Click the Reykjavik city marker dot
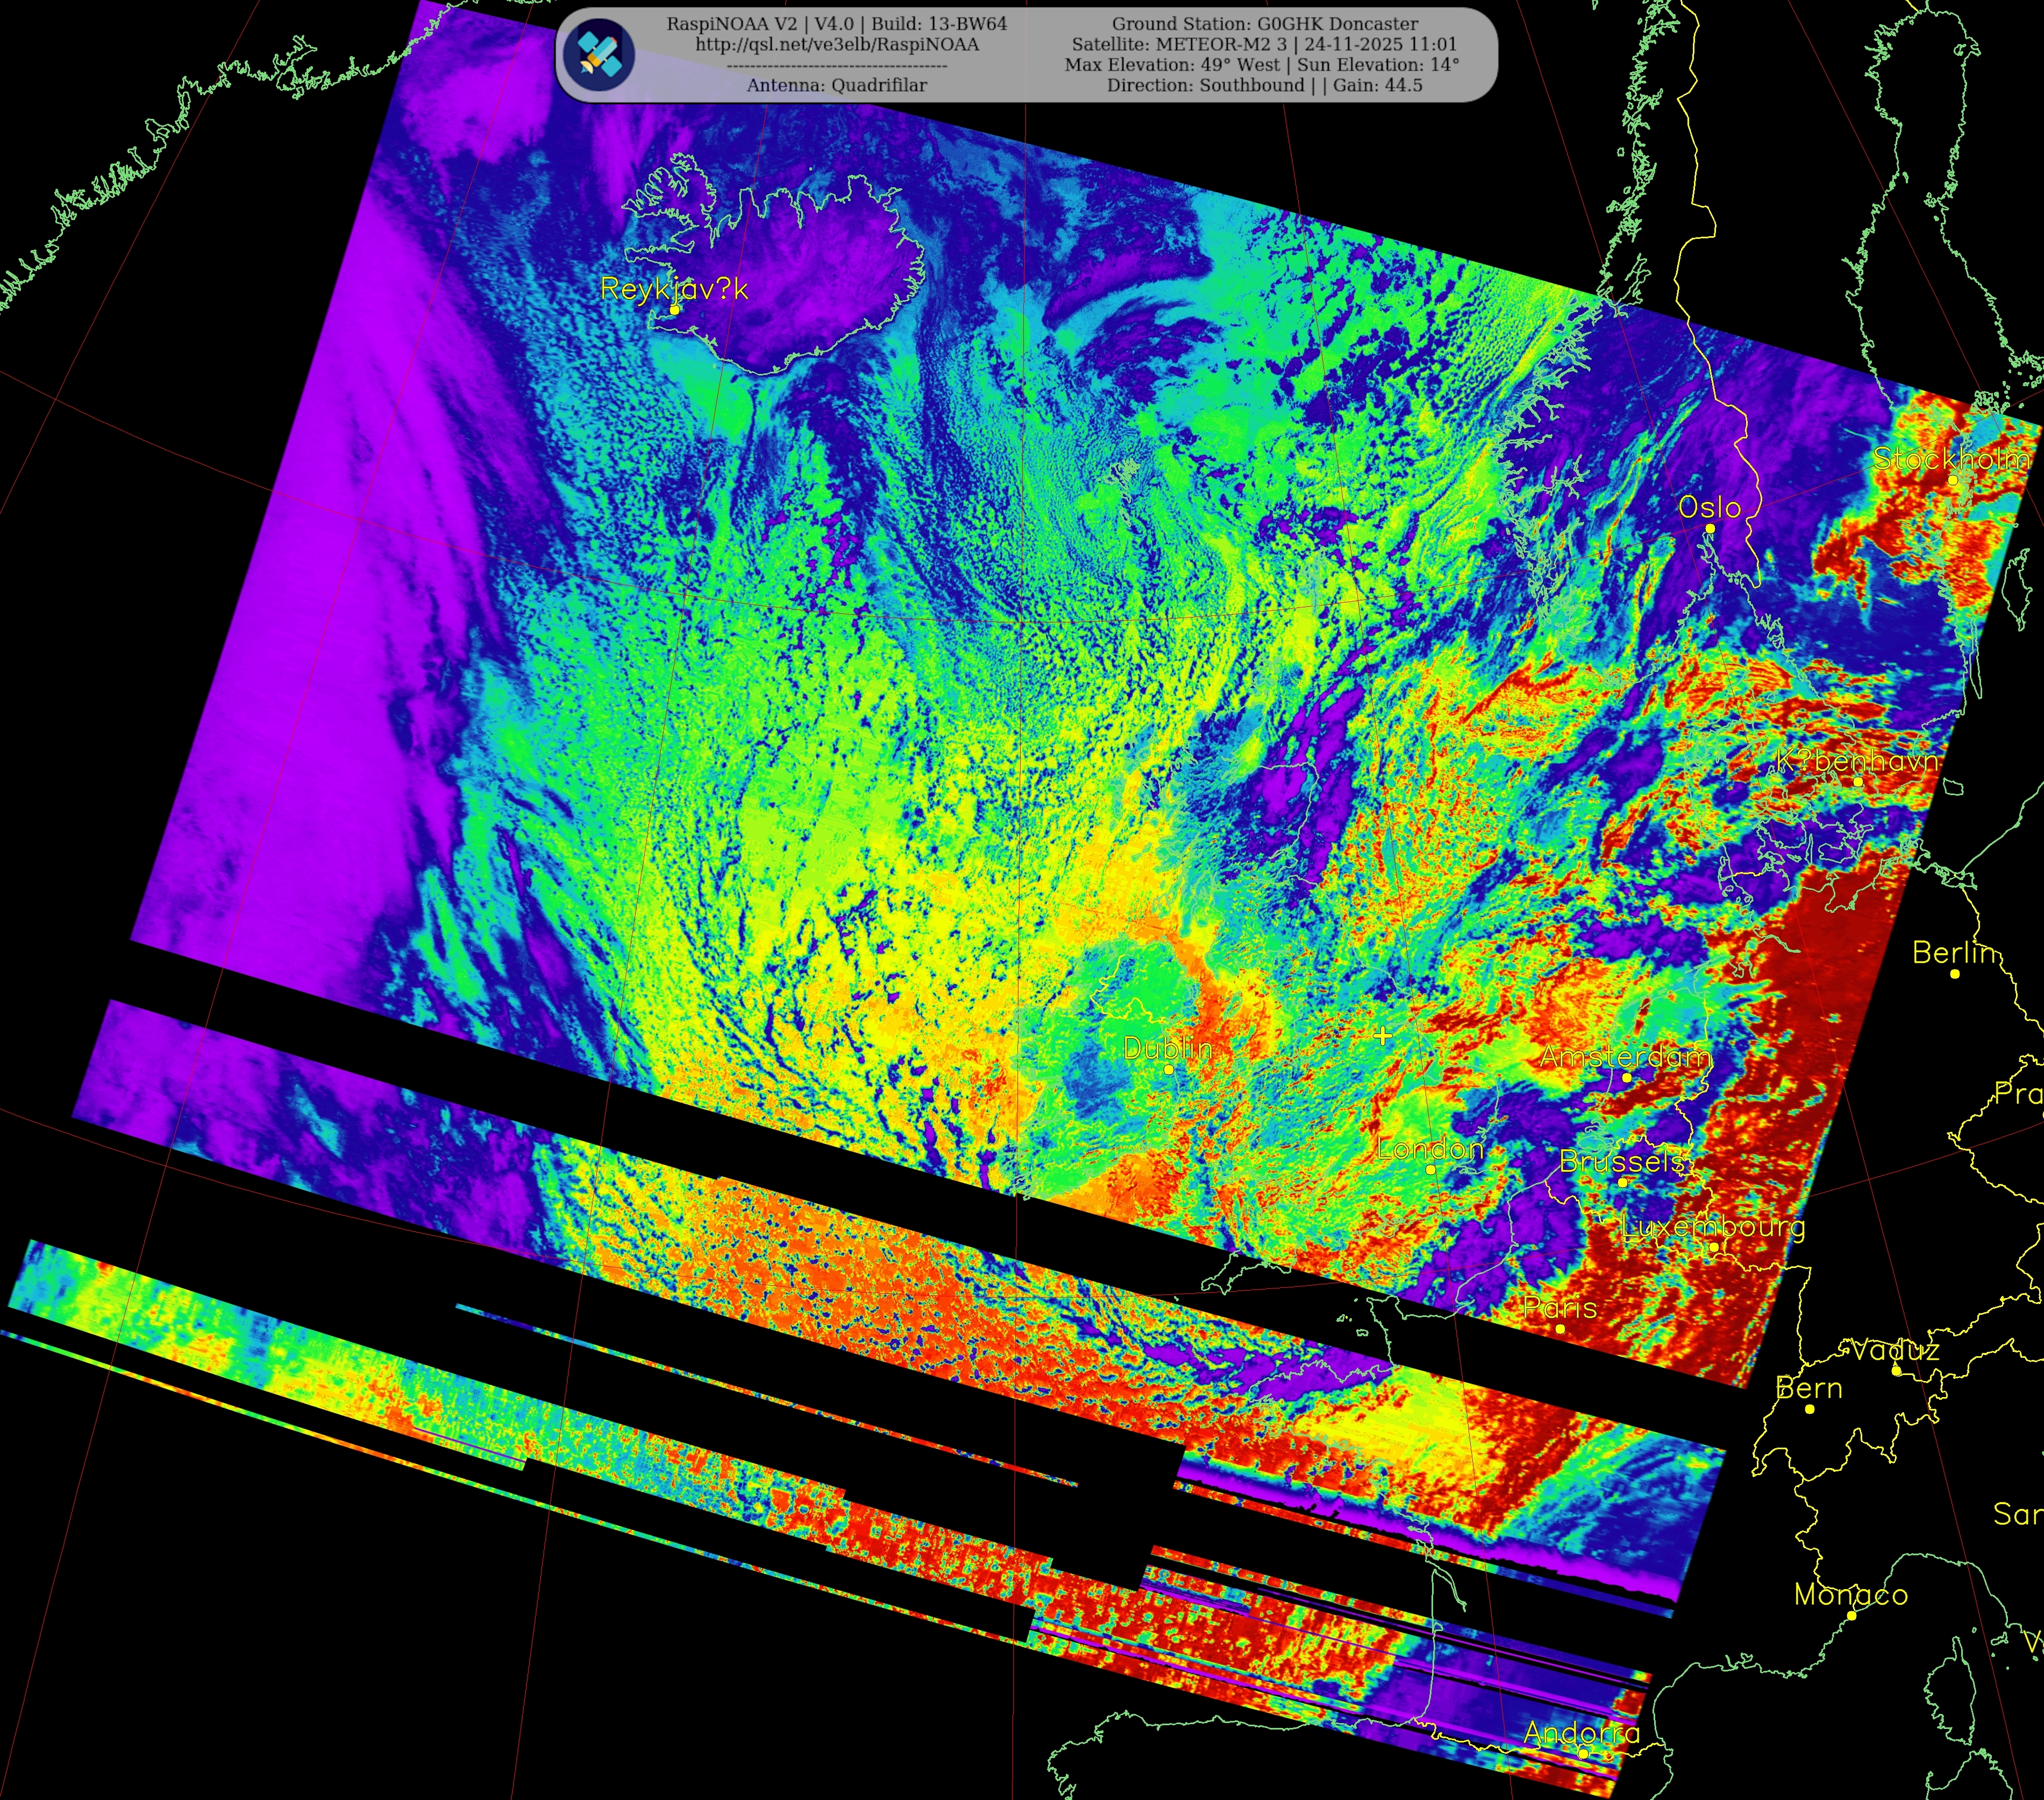 click(675, 310)
